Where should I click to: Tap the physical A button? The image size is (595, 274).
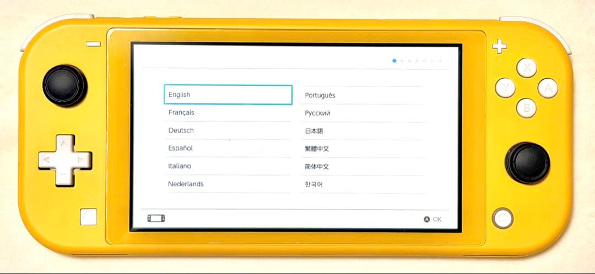tap(548, 88)
